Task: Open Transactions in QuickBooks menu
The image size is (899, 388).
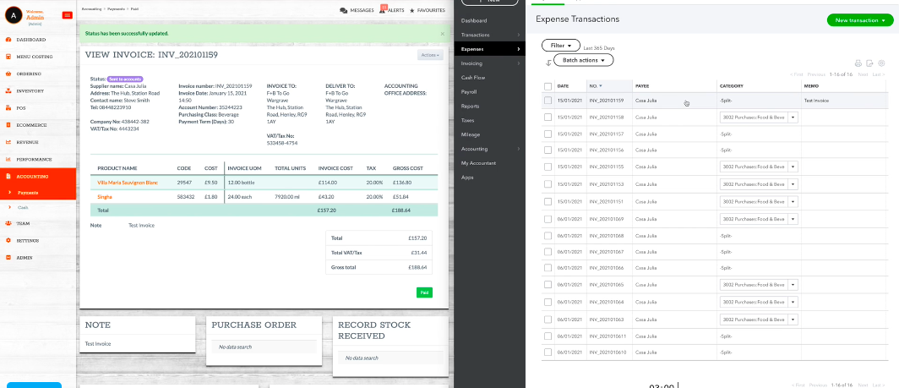Action: point(476,35)
